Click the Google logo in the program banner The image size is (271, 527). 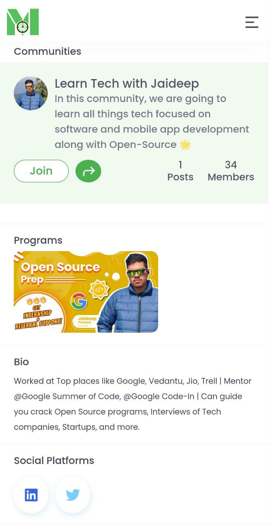coord(79,301)
